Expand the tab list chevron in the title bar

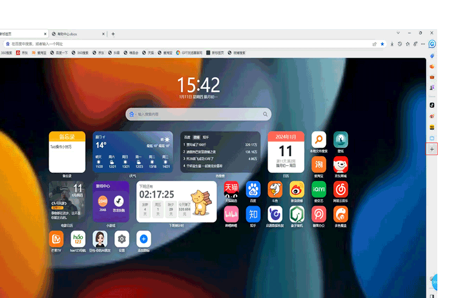click(398, 33)
